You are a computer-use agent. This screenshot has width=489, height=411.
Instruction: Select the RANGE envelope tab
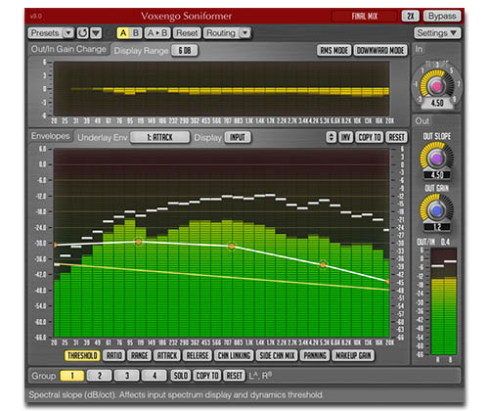pos(140,355)
